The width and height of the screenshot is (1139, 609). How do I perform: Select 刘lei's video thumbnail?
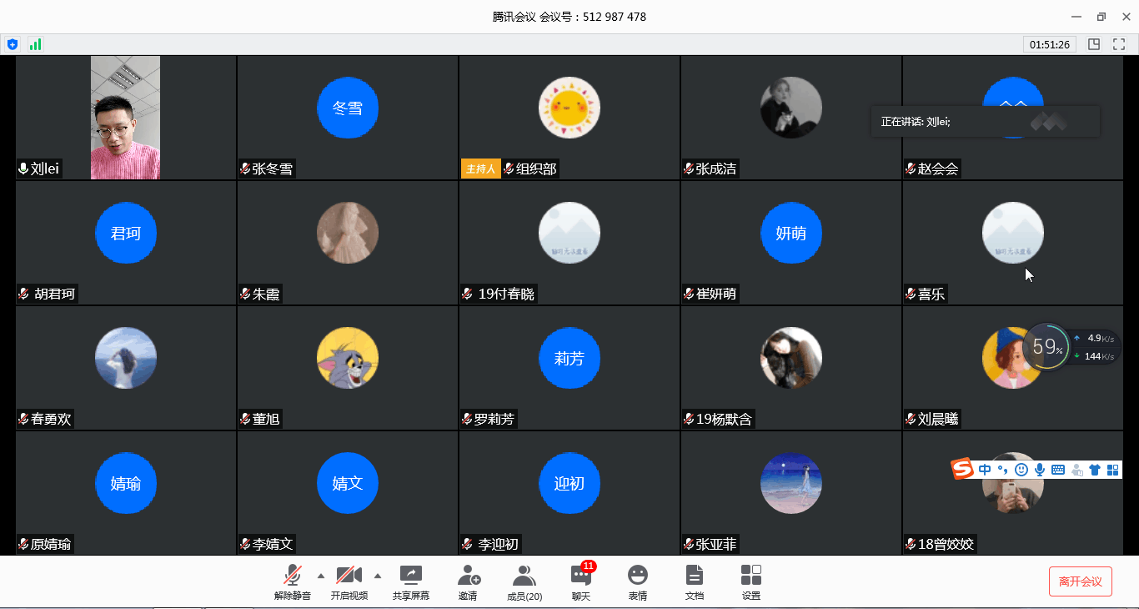click(x=125, y=118)
